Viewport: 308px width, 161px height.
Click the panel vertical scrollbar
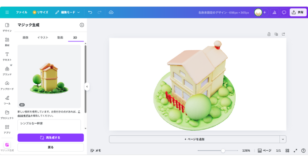(x=86, y=79)
